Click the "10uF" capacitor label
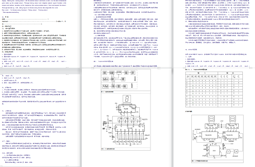 [x=204, y=156]
